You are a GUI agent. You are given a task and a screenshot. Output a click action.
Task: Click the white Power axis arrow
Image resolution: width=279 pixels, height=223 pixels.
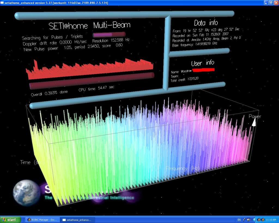click(x=254, y=122)
